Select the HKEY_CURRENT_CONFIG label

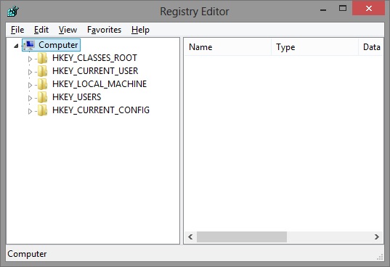tap(101, 110)
